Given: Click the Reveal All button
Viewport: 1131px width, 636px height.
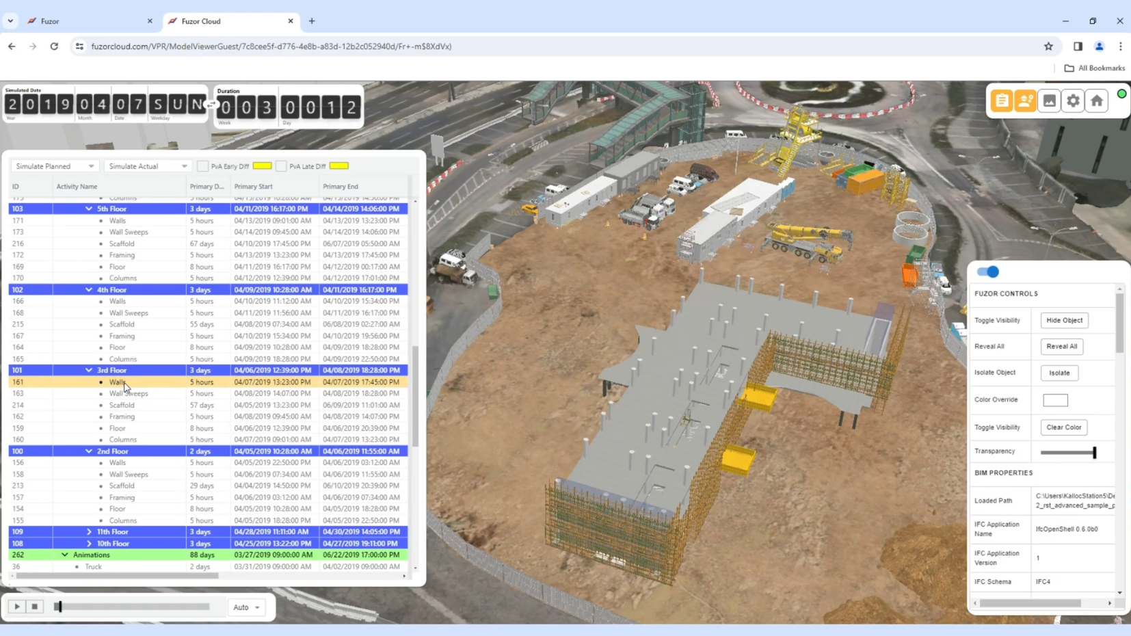Looking at the screenshot, I should [x=1062, y=346].
